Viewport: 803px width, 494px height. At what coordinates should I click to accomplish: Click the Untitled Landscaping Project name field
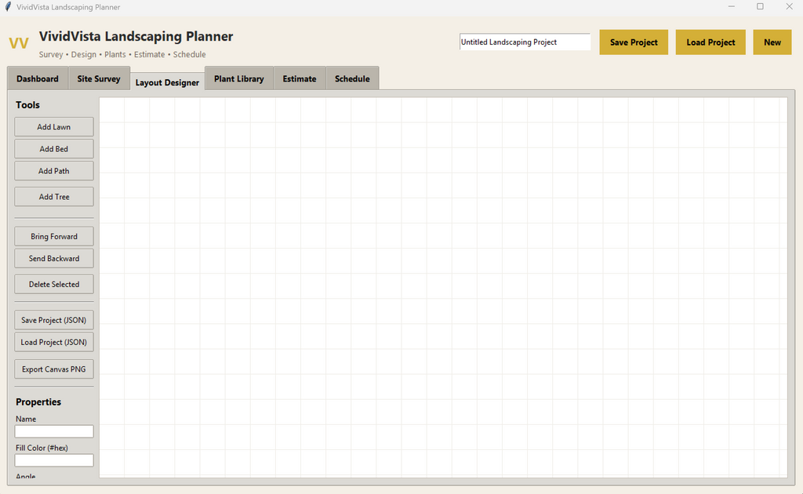click(x=525, y=42)
